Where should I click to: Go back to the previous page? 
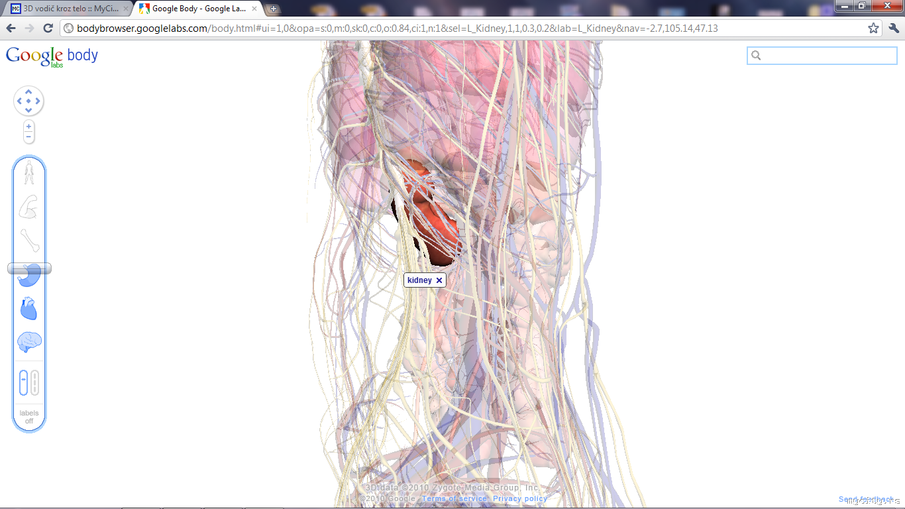pyautogui.click(x=11, y=28)
